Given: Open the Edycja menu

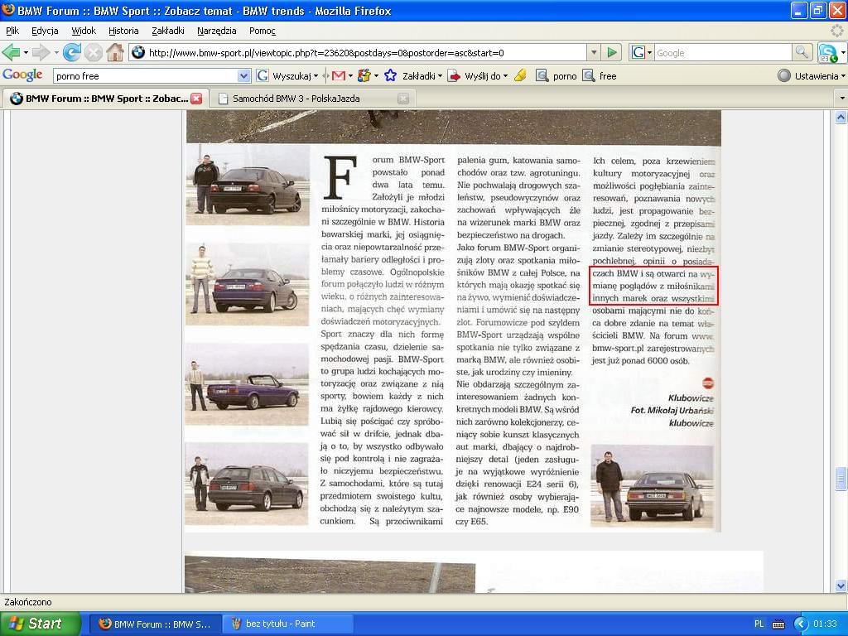Looking at the screenshot, I should [x=45, y=31].
